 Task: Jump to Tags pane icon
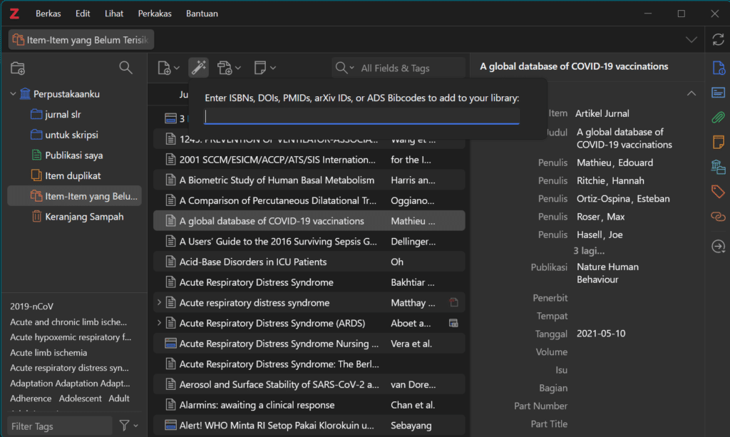pos(719,191)
